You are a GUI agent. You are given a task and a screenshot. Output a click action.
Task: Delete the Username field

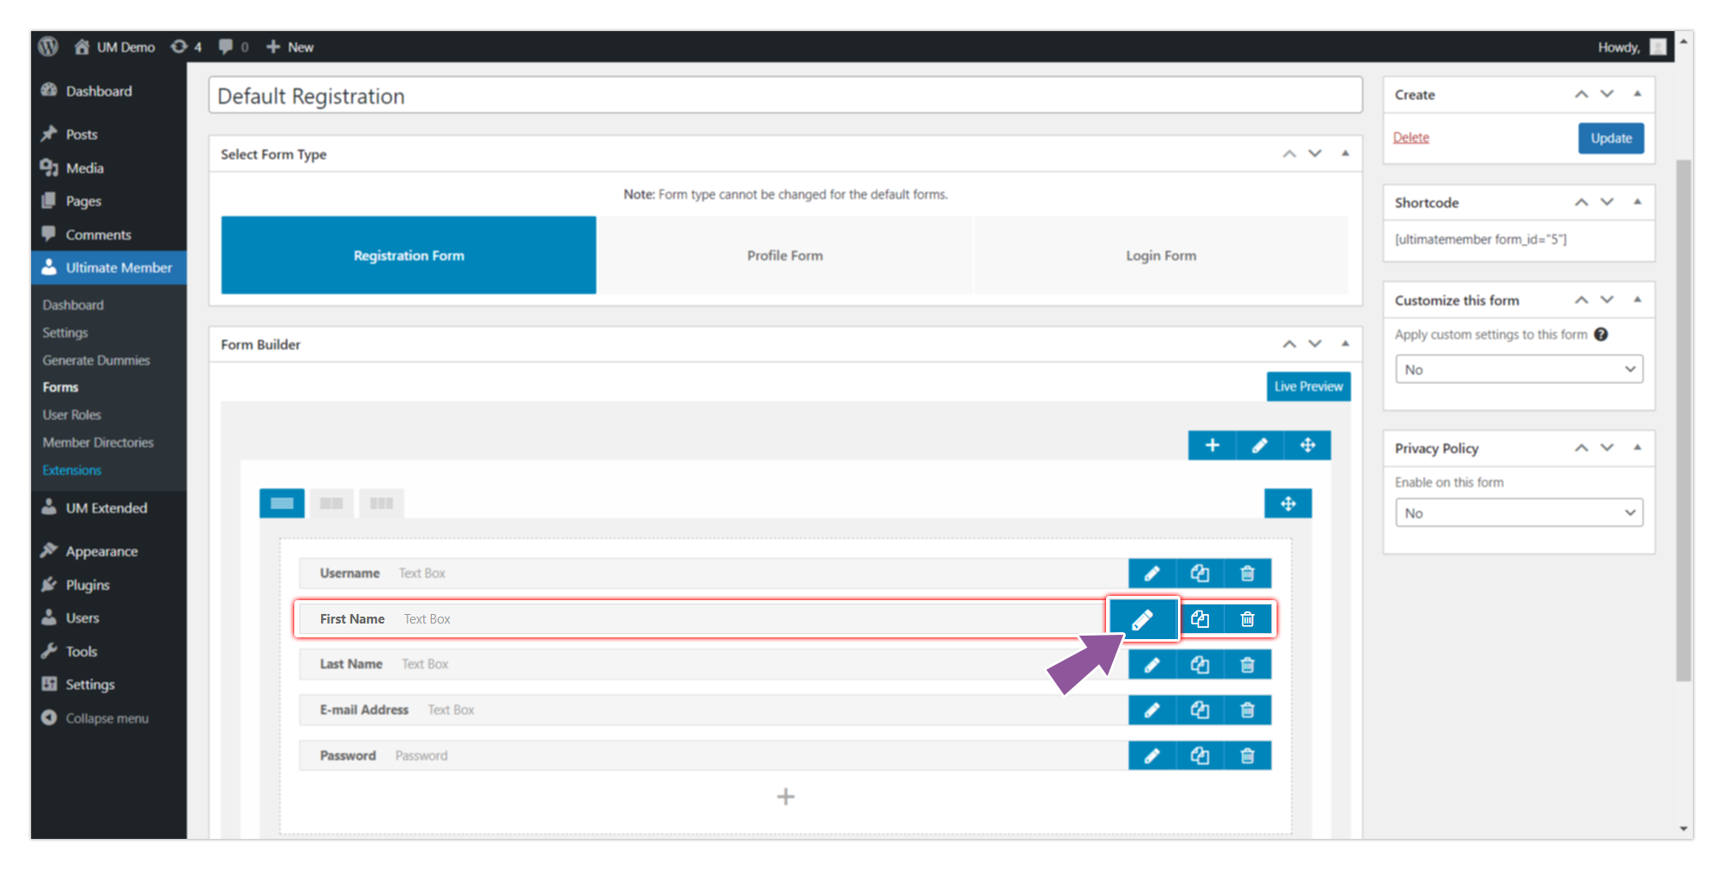click(1247, 573)
